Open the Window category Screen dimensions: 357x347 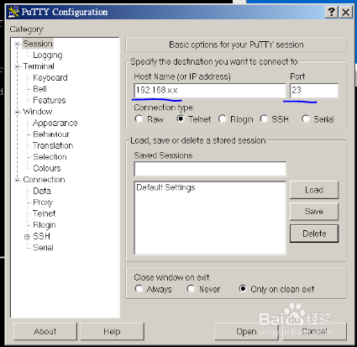pos(38,112)
